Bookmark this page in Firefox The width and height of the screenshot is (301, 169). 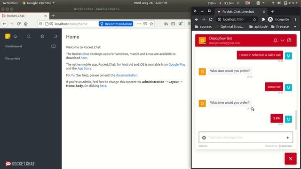coord(151,24)
